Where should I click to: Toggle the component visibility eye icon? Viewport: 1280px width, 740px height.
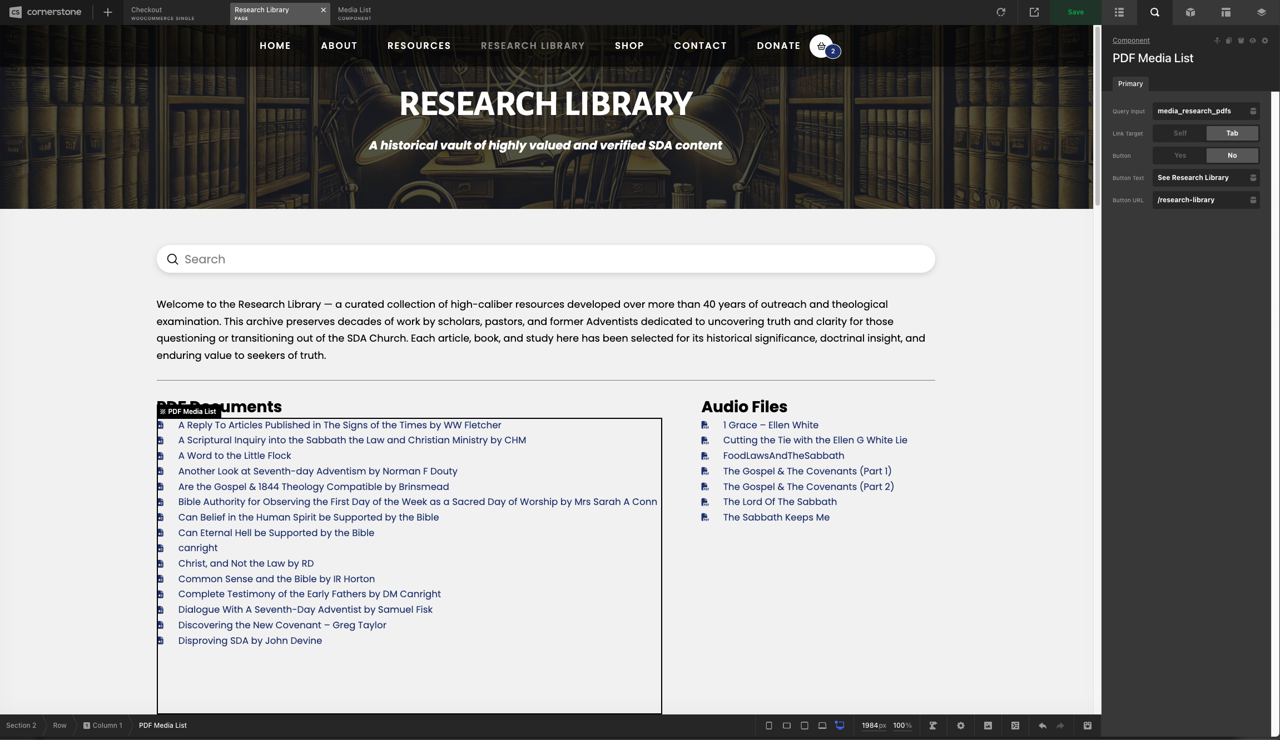(1253, 41)
